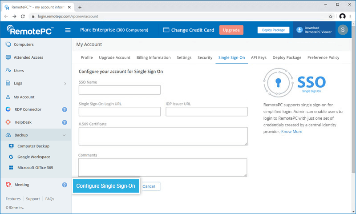Viewport: 356px width, 214px height.
Task: Click the Configure Single Sign-On button
Action: click(x=105, y=186)
